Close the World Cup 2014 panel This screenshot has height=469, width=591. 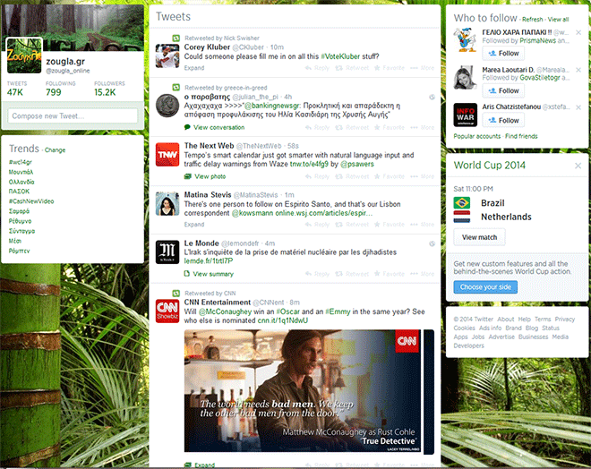(578, 166)
